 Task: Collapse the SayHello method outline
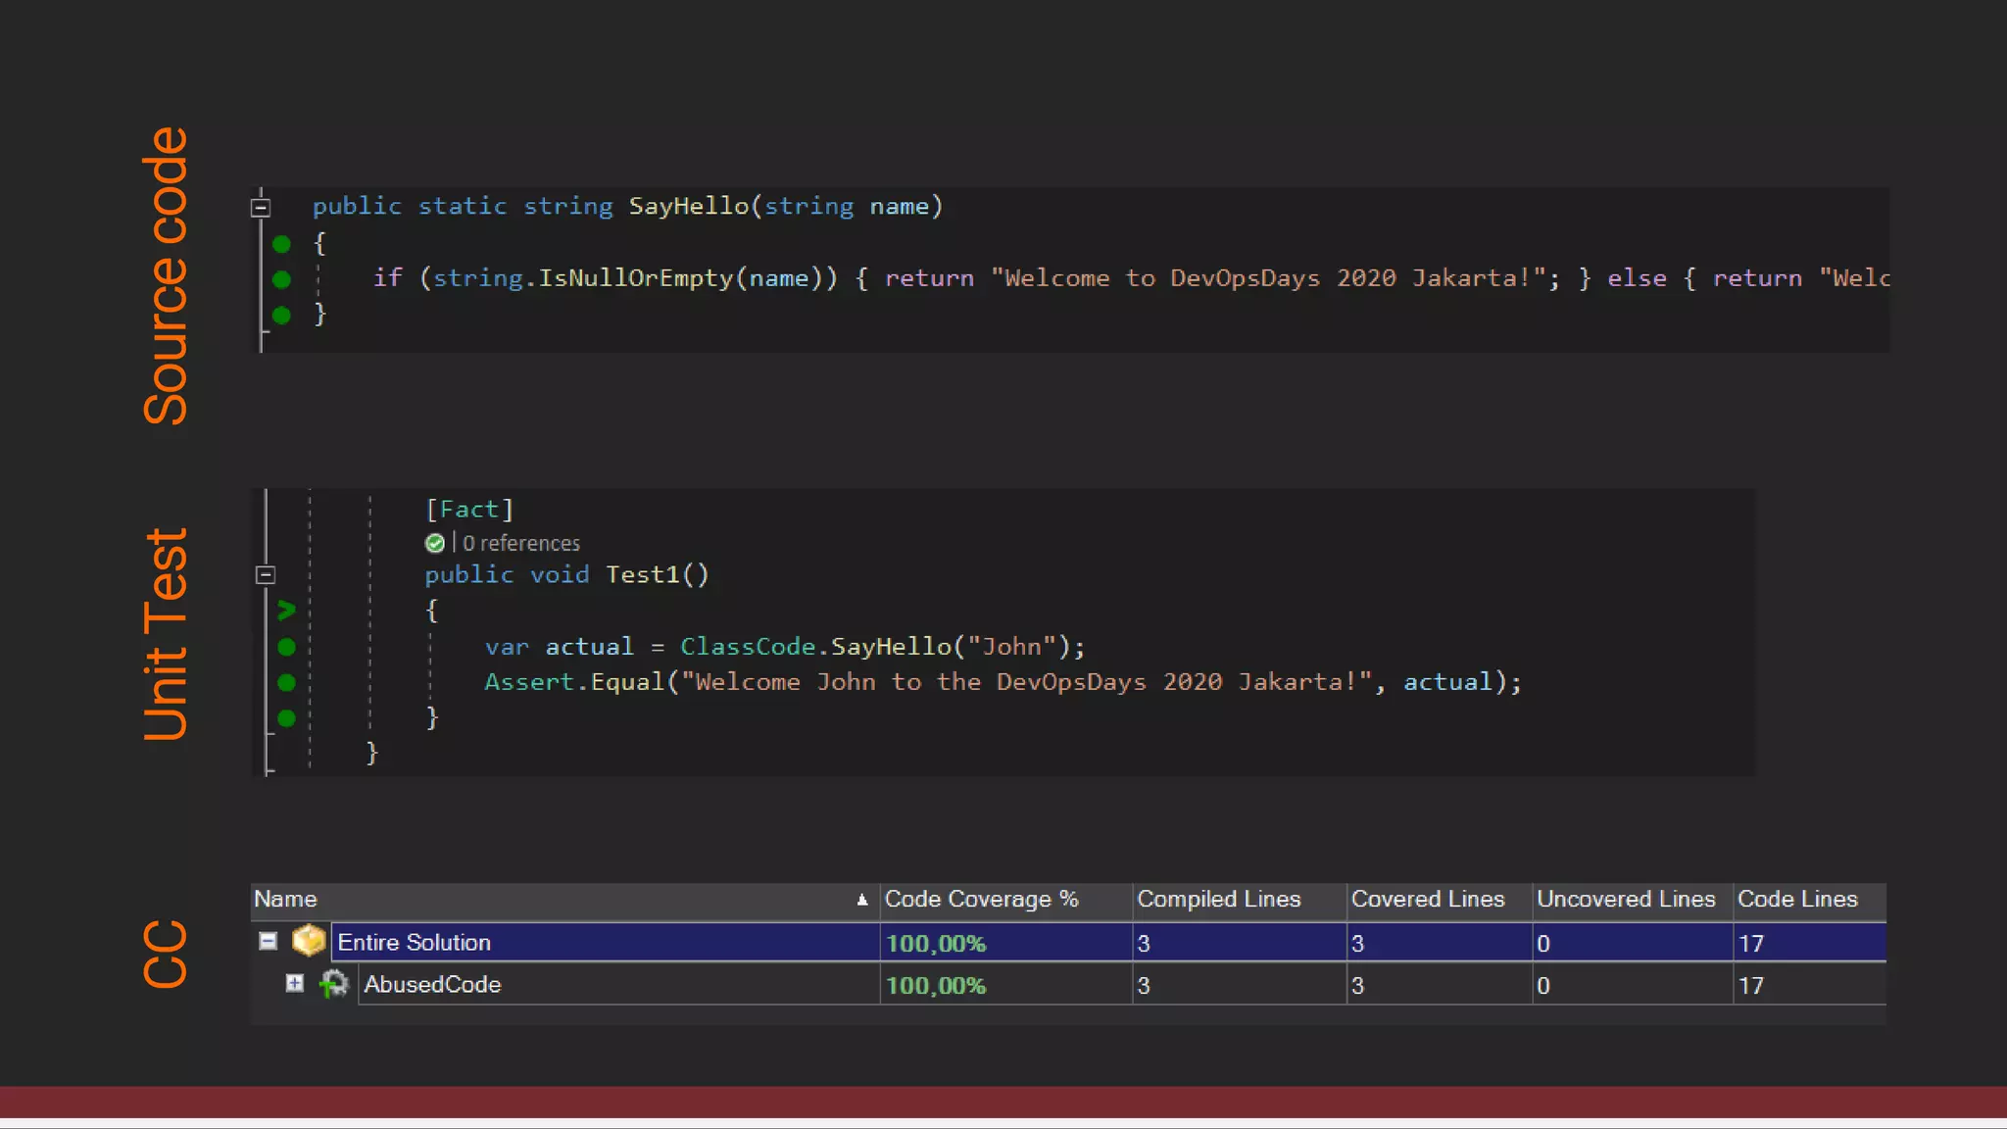260,207
